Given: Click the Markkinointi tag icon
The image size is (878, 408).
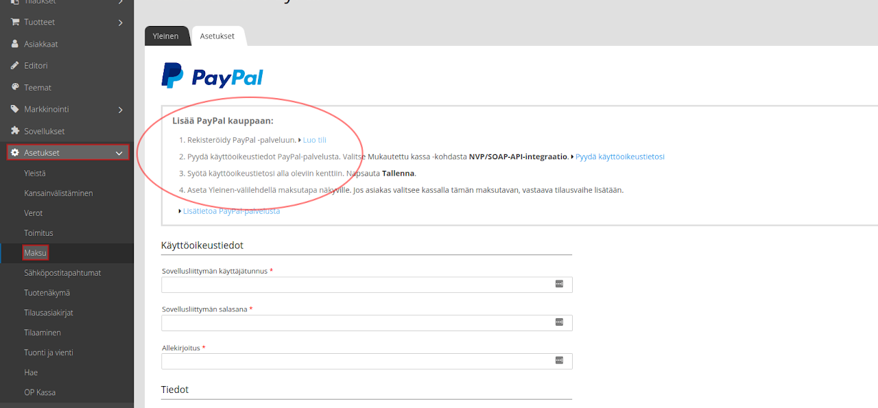Looking at the screenshot, I should [14, 109].
